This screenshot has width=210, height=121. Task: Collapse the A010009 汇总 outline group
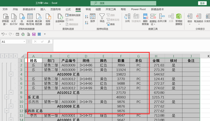tap(11, 74)
